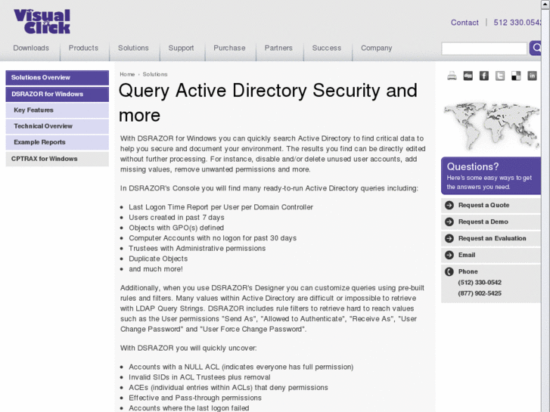Open the Partners menu
The width and height of the screenshot is (550, 412).
278,48
